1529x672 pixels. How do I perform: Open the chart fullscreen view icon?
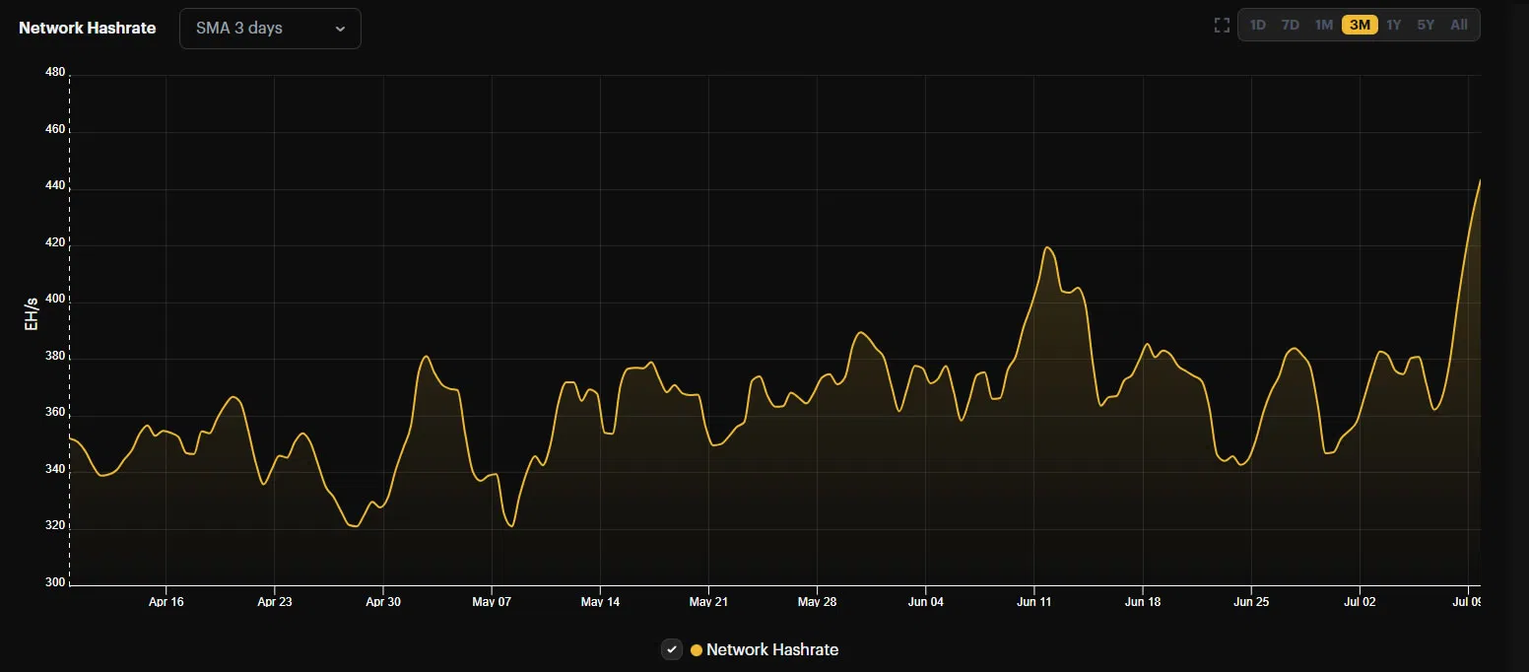(1222, 26)
